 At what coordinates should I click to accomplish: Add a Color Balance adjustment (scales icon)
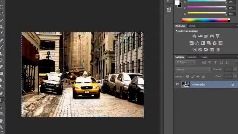pyautogui.click(x=197, y=43)
